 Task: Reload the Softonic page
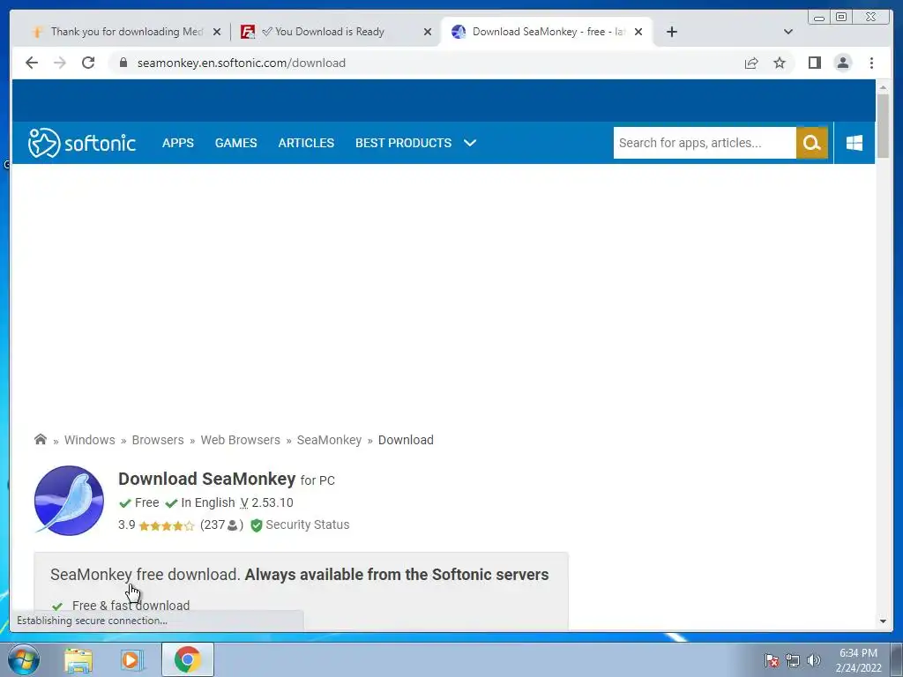click(x=88, y=63)
